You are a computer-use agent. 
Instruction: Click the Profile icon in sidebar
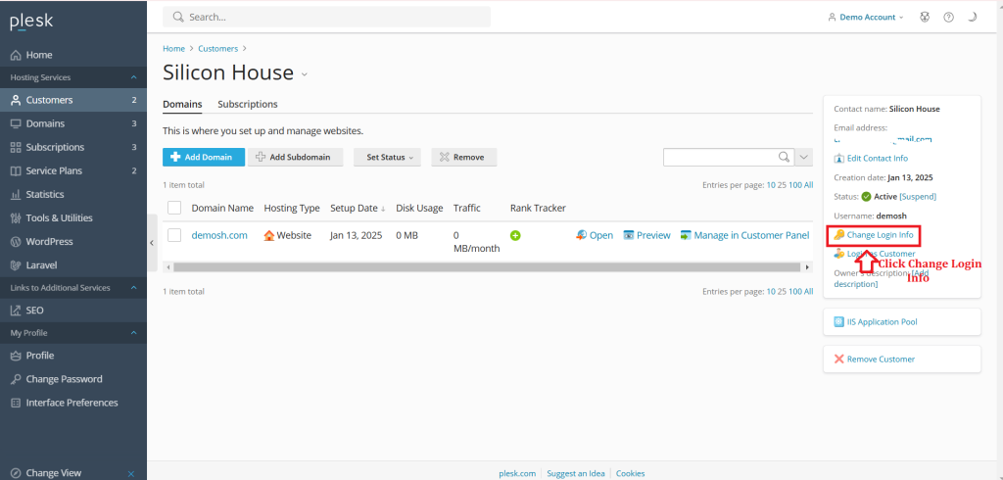tap(16, 356)
